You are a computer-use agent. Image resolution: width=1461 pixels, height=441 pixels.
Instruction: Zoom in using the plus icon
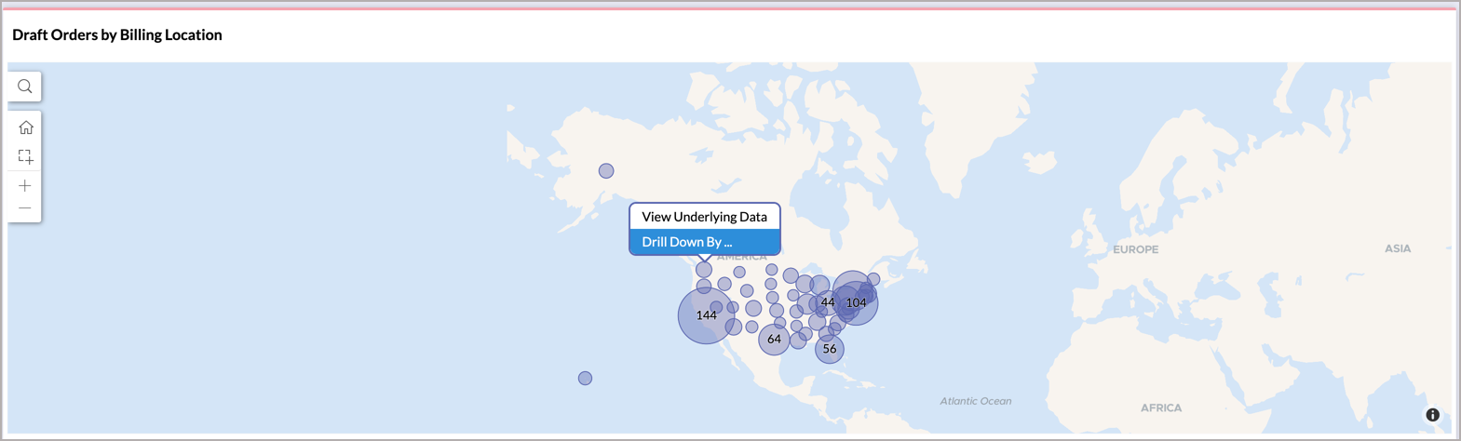tap(25, 186)
